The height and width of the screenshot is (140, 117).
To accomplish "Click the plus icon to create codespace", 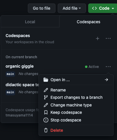I will (97, 39).
